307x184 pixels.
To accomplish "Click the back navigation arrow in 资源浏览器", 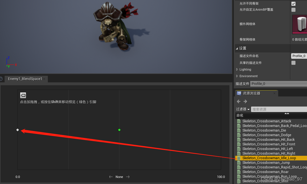I will click(x=238, y=101).
